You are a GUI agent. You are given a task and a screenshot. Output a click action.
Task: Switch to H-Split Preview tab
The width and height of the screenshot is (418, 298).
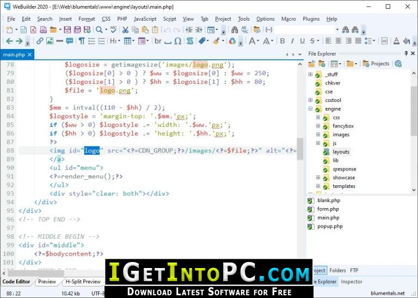pyautogui.click(x=83, y=282)
